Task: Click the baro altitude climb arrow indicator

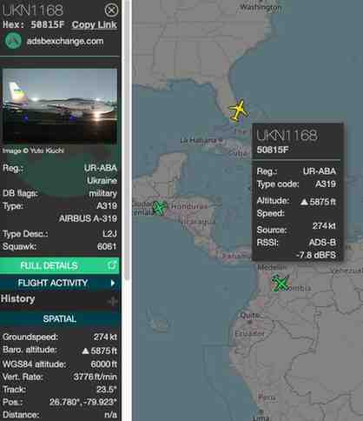Action: 85,351
